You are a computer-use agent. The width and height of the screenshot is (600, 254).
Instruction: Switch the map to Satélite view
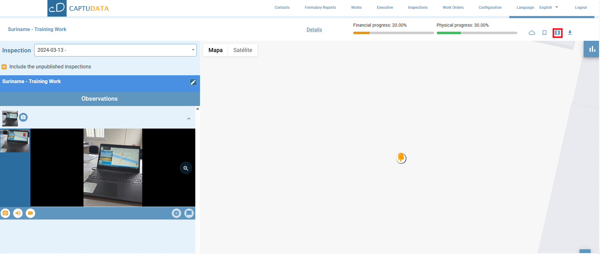click(x=242, y=50)
